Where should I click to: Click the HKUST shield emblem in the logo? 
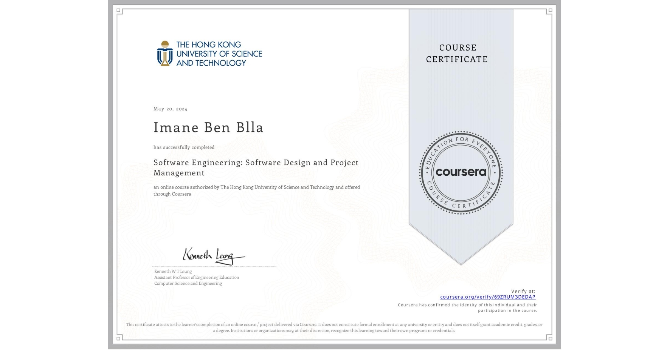pyautogui.click(x=164, y=55)
